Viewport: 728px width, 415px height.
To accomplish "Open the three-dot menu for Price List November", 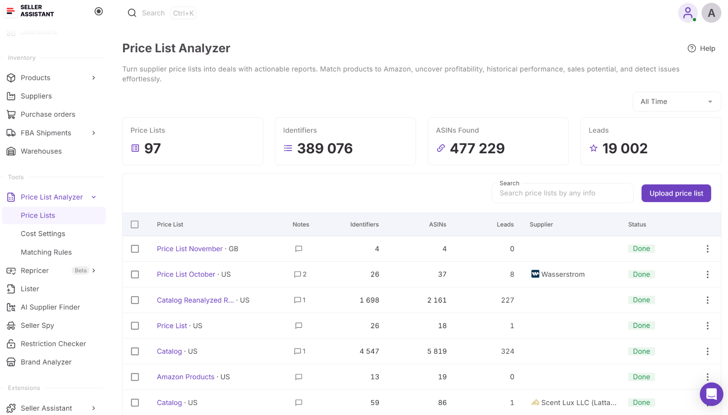I will click(707, 249).
